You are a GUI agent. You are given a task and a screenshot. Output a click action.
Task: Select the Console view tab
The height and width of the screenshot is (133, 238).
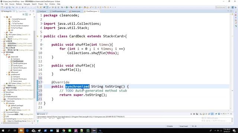42,114
